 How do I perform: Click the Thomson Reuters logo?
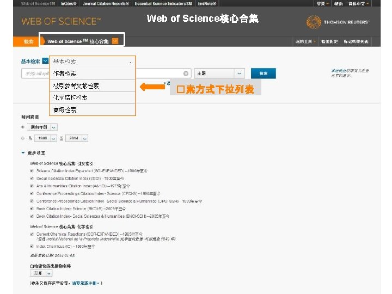click(x=338, y=22)
